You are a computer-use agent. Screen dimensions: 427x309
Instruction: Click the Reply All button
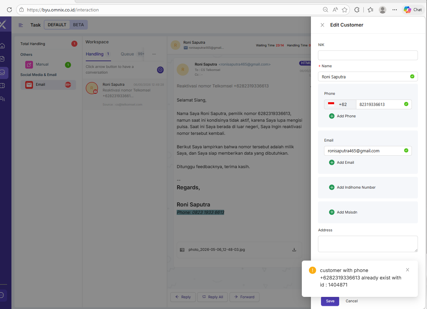pyautogui.click(x=212, y=297)
